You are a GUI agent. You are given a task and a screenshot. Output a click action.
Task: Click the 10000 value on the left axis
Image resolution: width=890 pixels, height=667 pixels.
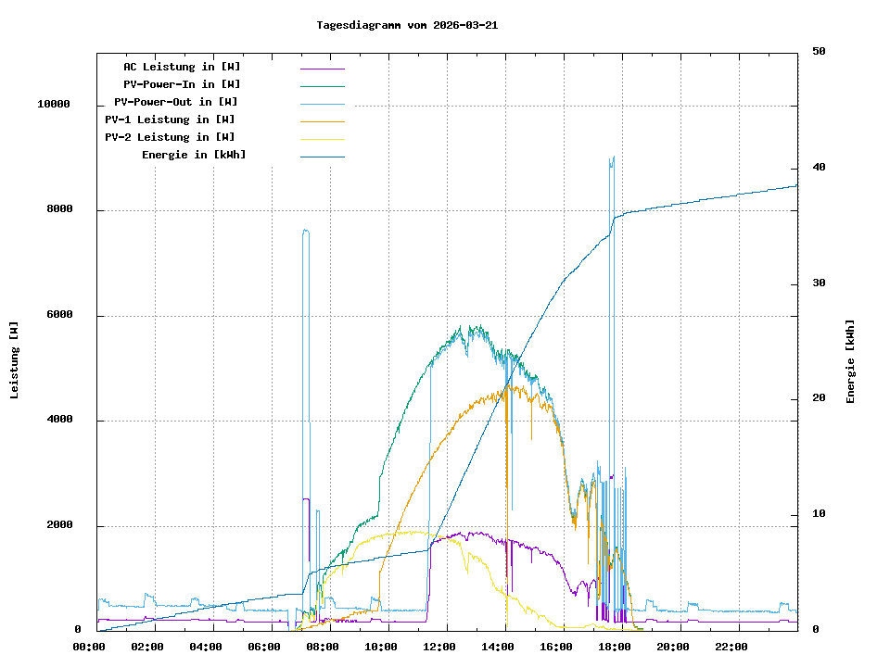[x=54, y=105]
